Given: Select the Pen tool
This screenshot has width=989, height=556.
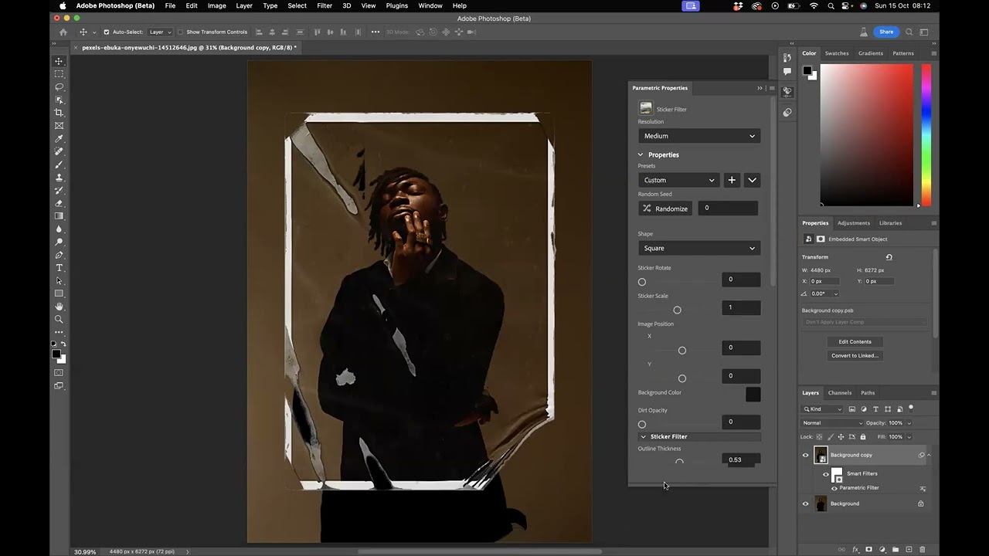Looking at the screenshot, I should tap(59, 255).
